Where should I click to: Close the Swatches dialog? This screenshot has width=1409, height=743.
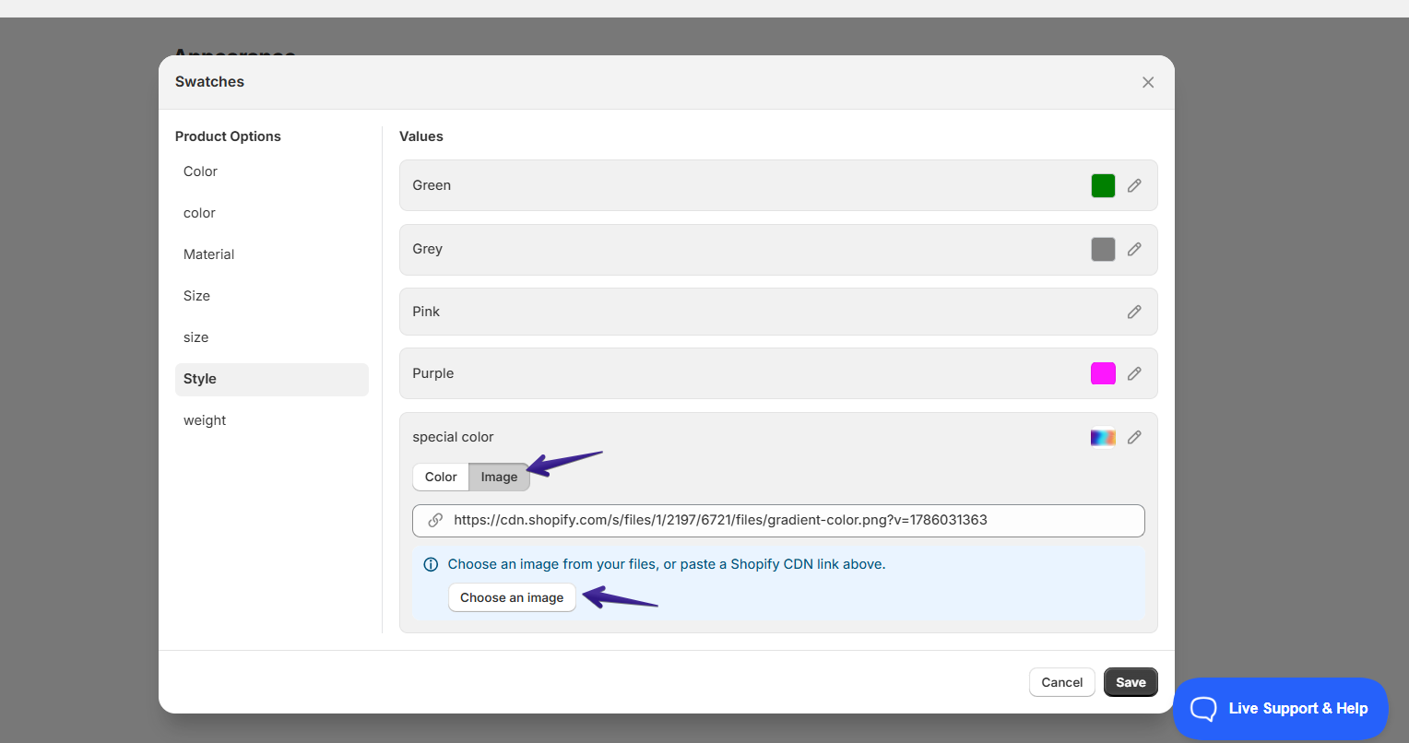[1148, 82]
